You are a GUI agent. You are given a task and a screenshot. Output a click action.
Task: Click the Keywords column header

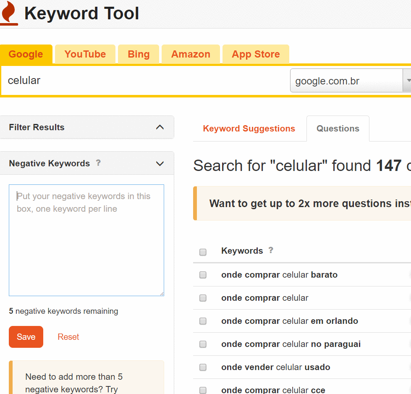click(242, 251)
